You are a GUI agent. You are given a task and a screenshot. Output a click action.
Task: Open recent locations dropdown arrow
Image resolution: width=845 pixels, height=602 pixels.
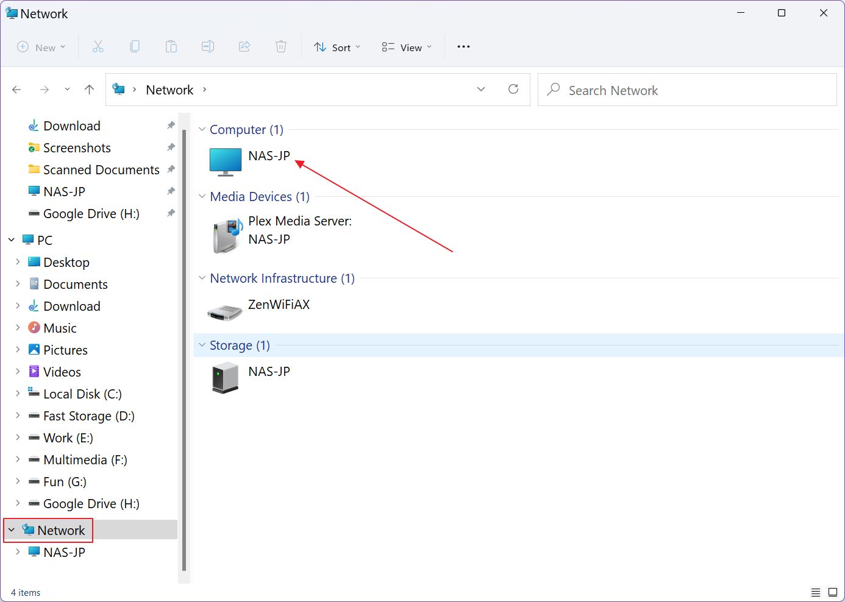point(67,90)
